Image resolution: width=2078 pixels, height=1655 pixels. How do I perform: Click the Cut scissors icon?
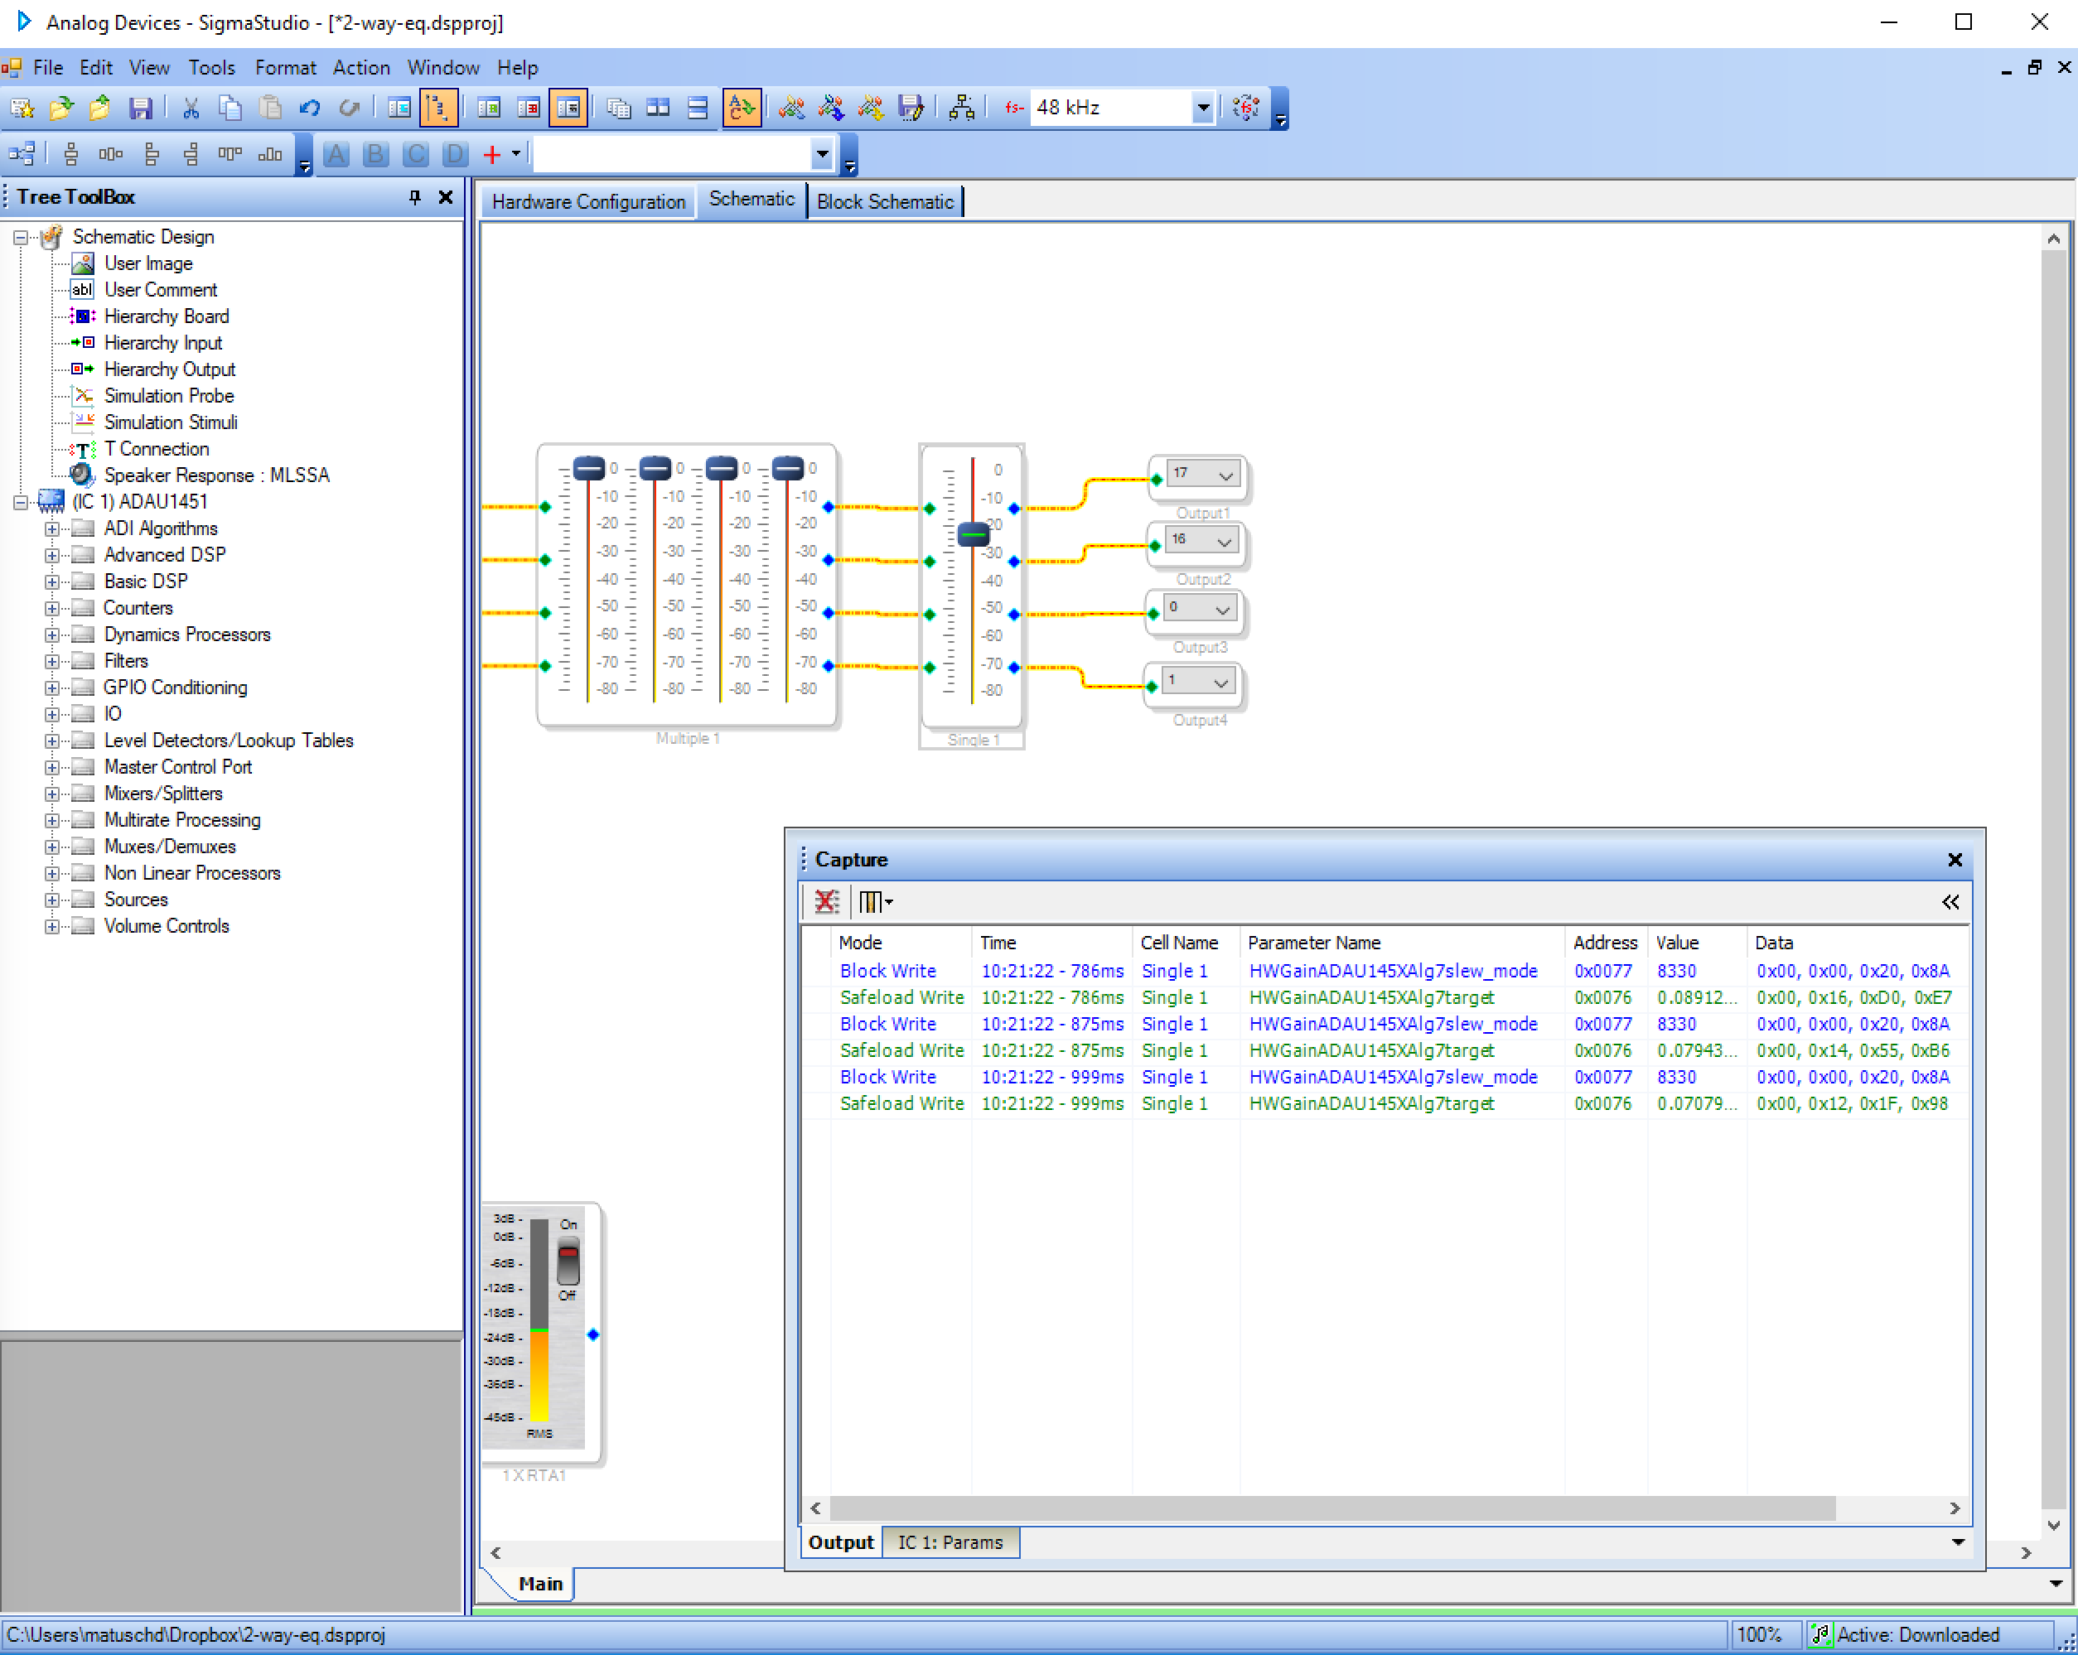[x=191, y=108]
